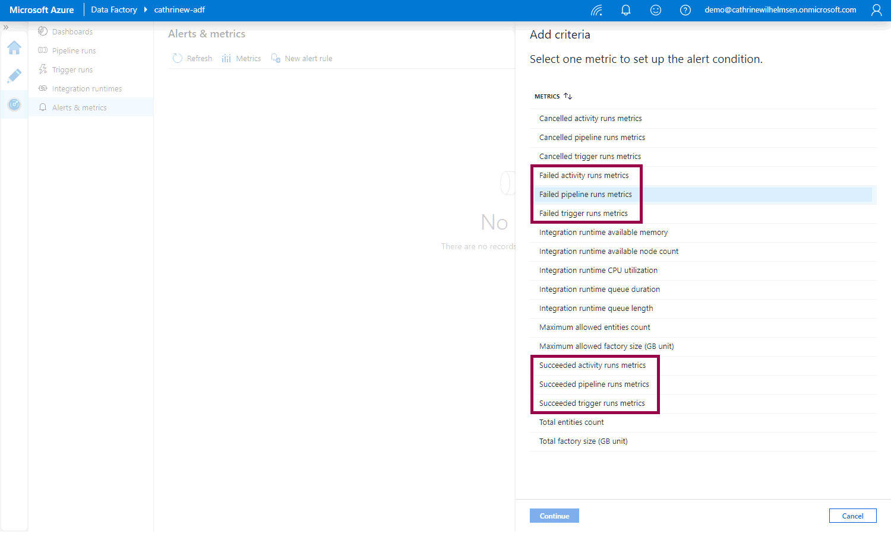Select Total factory size (GB unit)
The image size is (891, 534).
pos(583,441)
